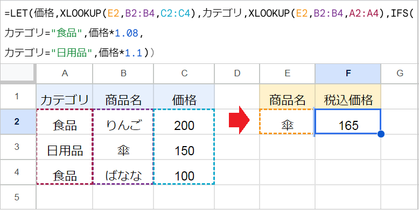The width and height of the screenshot is (419, 210).
Task: Click cell A1 labeled カテゴリ
Action: point(65,97)
